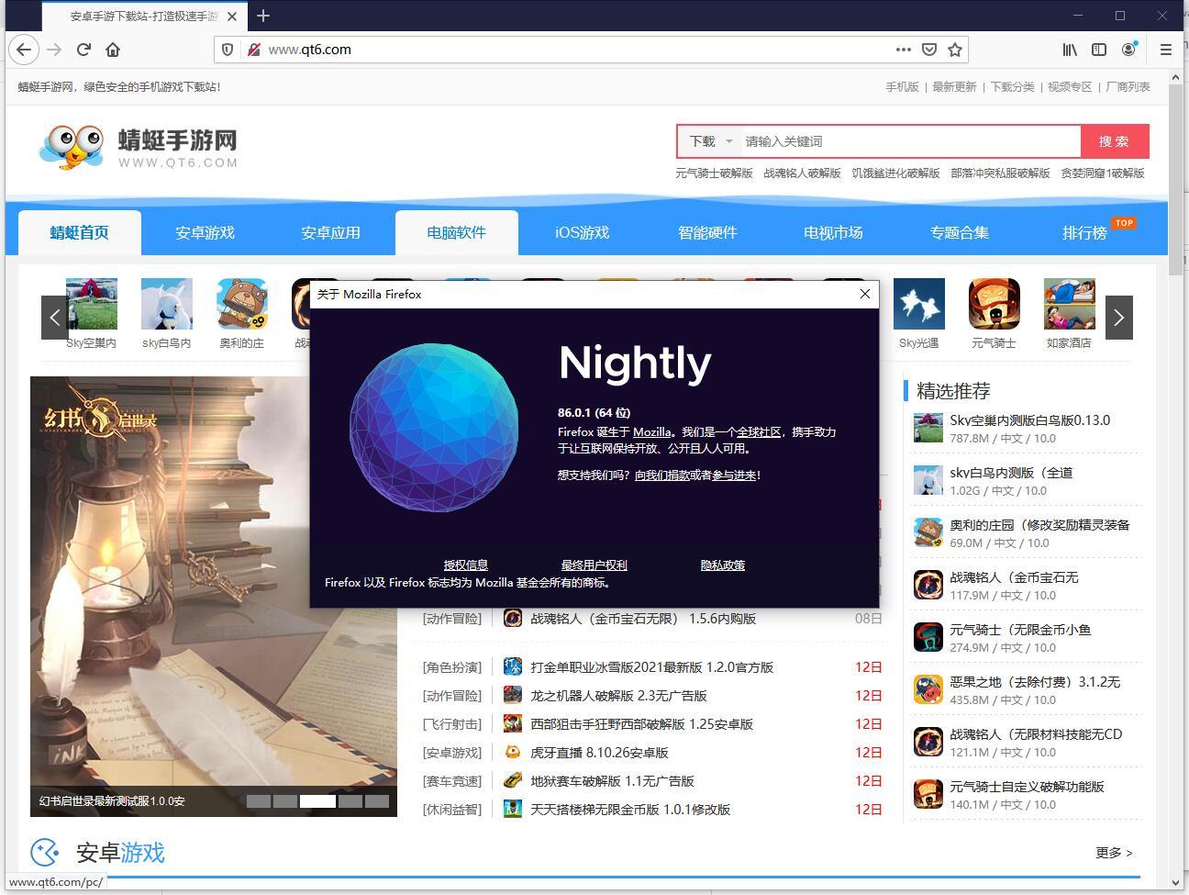Click the dragonfly site logo

(138, 148)
